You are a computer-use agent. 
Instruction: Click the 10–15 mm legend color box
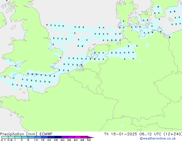click(x=38, y=137)
